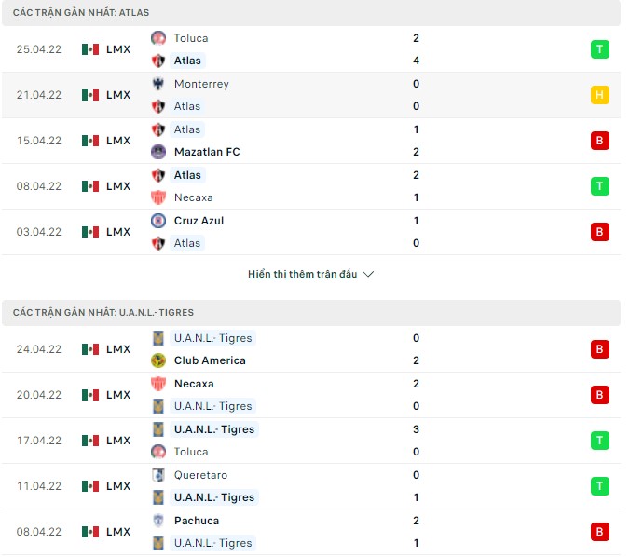Click the Mexico flag on the 25.04.22 row
630x557 pixels.
click(90, 49)
